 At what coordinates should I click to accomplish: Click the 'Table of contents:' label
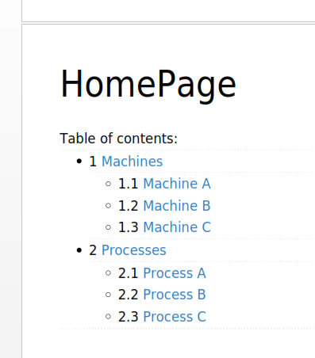point(118,139)
